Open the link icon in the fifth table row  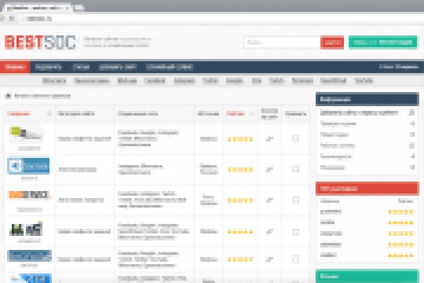(269, 259)
